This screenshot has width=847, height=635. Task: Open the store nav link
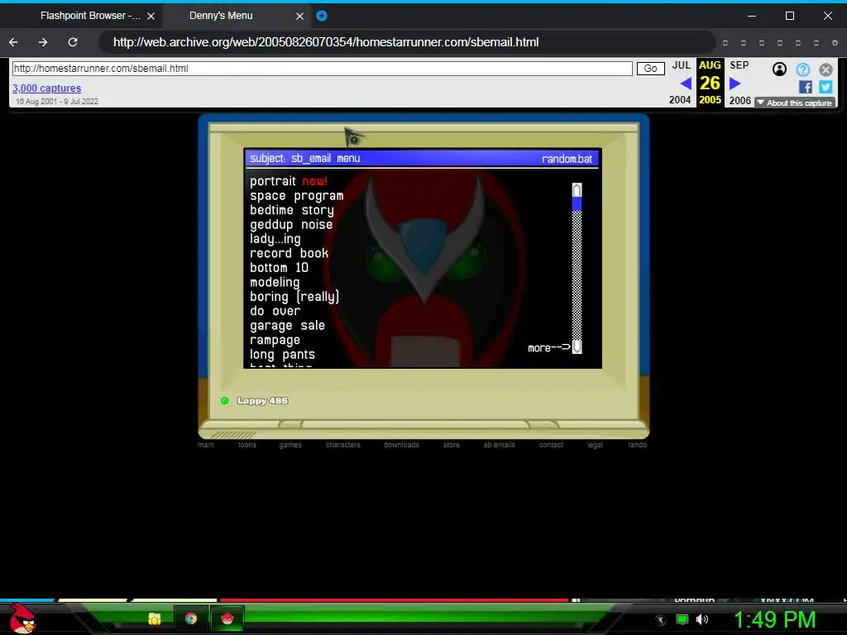(452, 445)
